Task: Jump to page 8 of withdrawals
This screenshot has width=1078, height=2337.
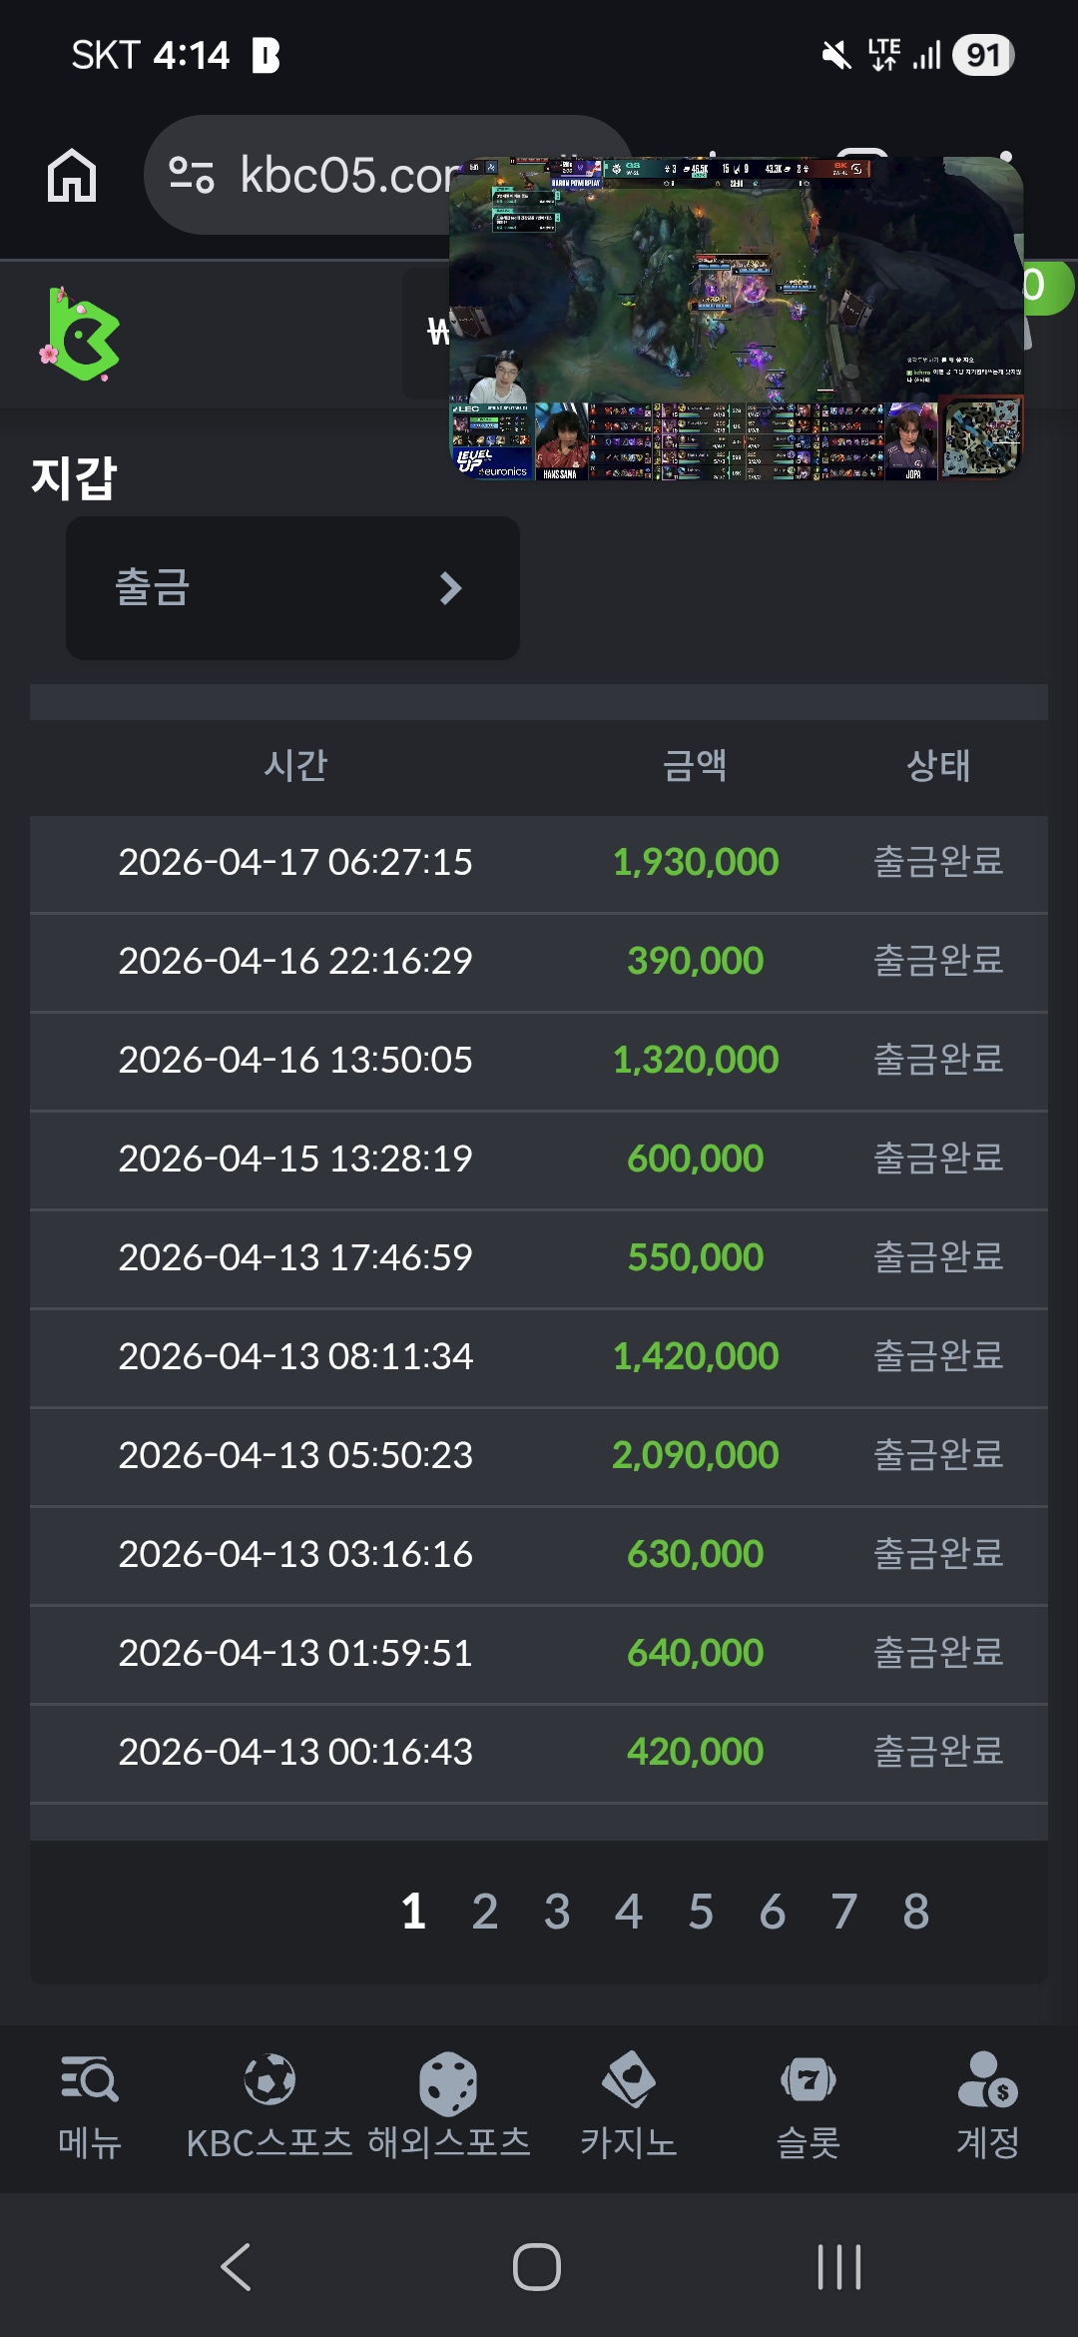Action: 916,1913
